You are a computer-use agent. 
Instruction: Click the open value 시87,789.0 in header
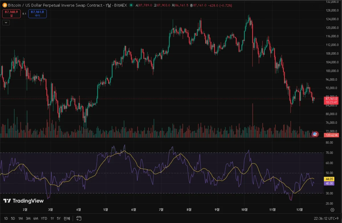(x=144, y=5)
